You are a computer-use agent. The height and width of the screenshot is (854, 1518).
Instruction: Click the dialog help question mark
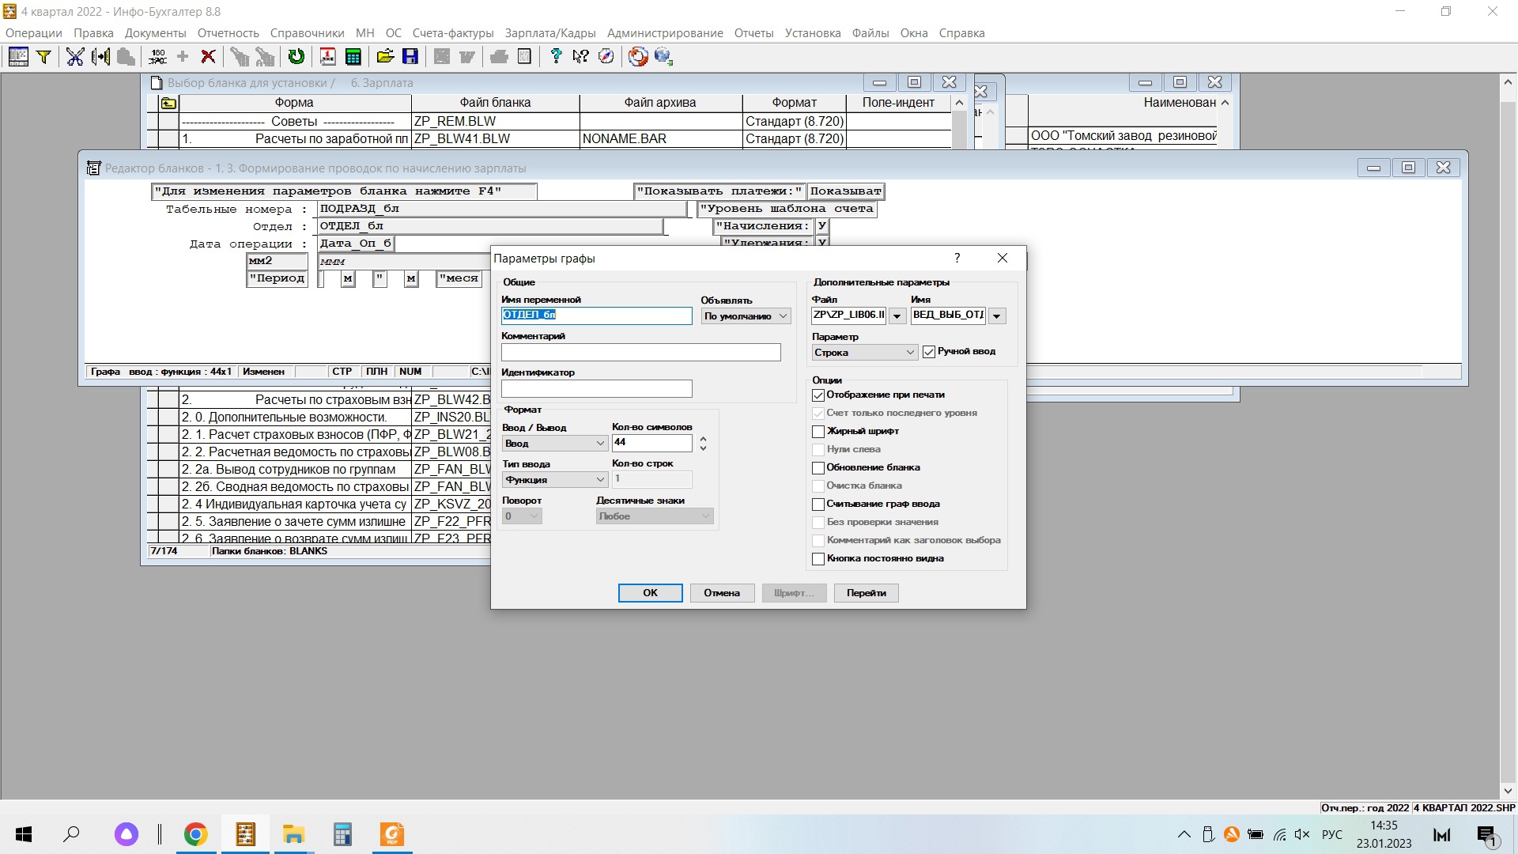(x=957, y=258)
